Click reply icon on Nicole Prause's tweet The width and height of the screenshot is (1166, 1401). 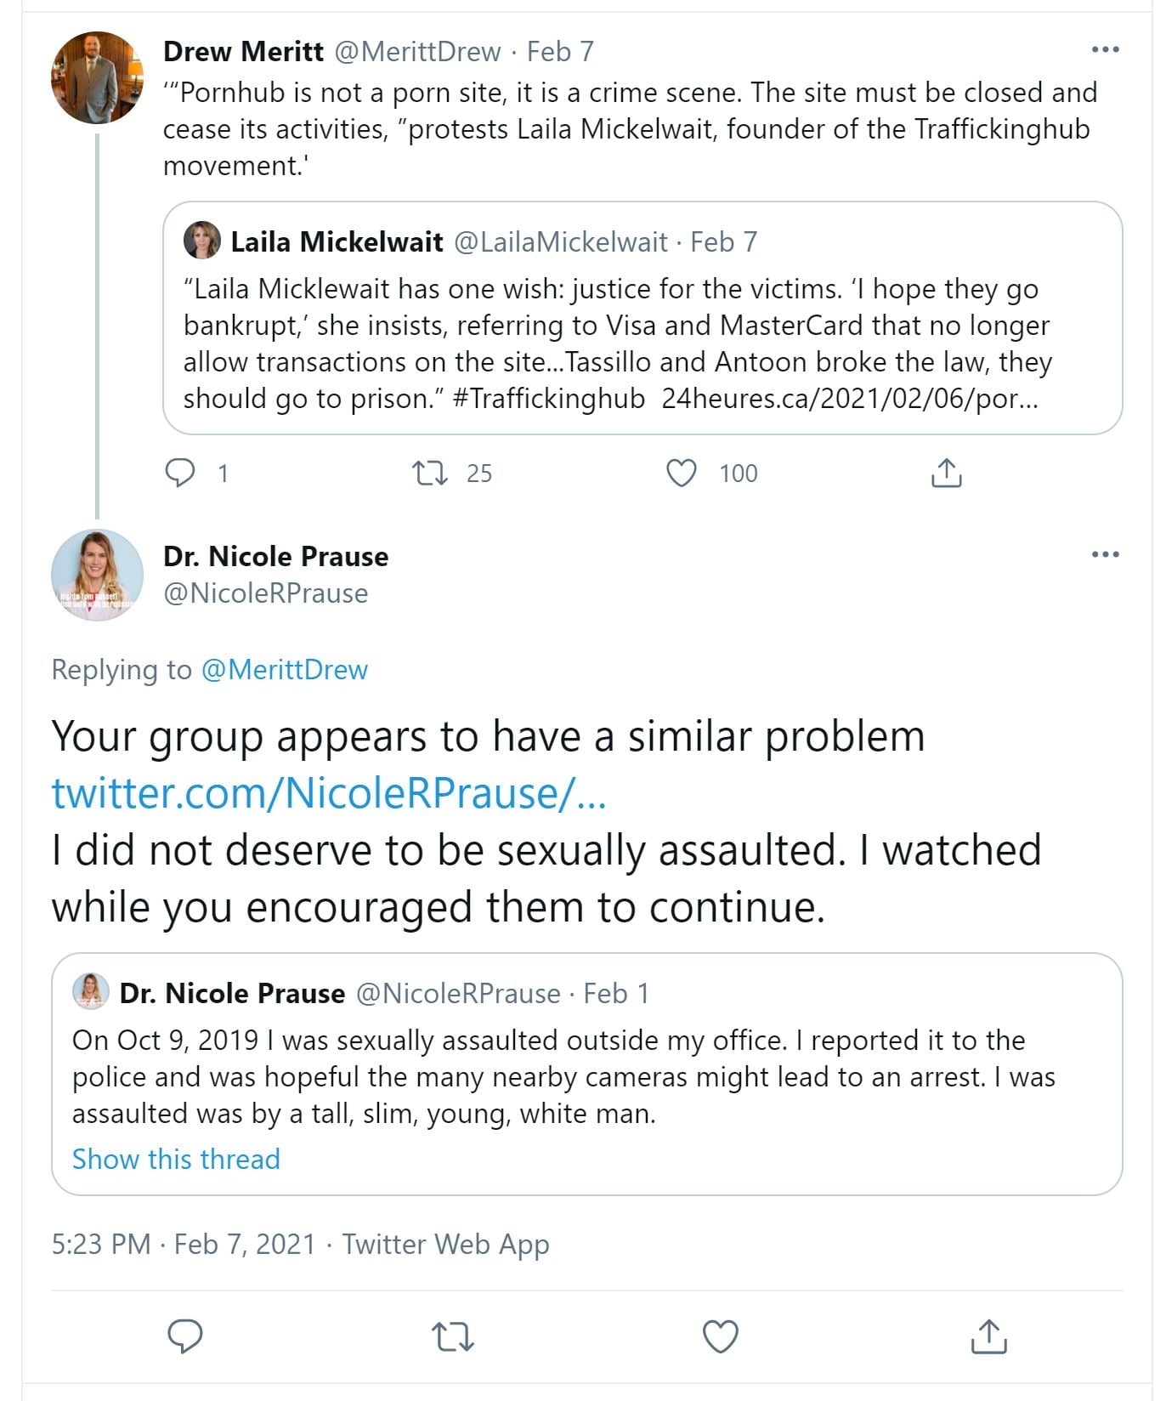[184, 1336]
